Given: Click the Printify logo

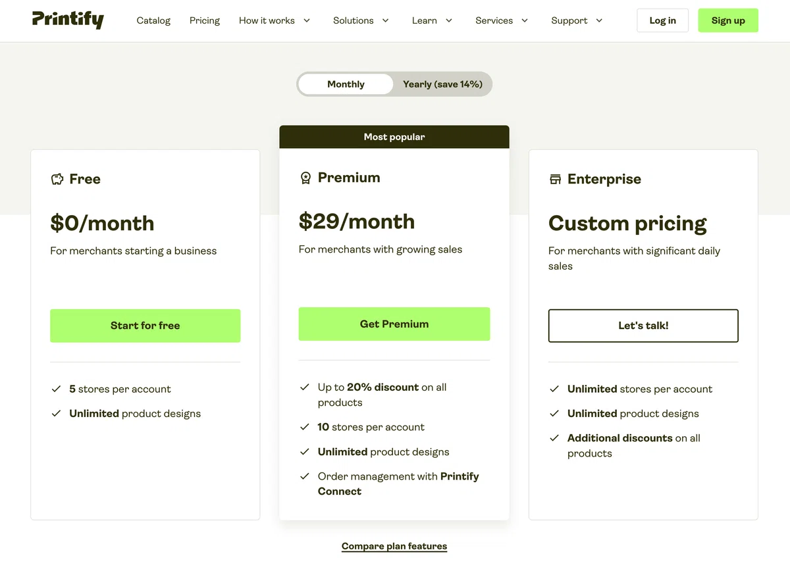Looking at the screenshot, I should (68, 20).
